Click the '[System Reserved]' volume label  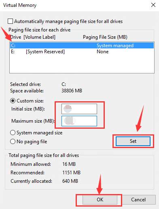(x=45, y=52)
